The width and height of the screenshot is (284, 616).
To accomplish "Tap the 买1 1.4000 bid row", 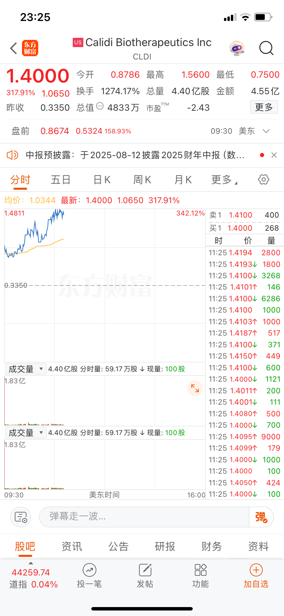I will [244, 228].
